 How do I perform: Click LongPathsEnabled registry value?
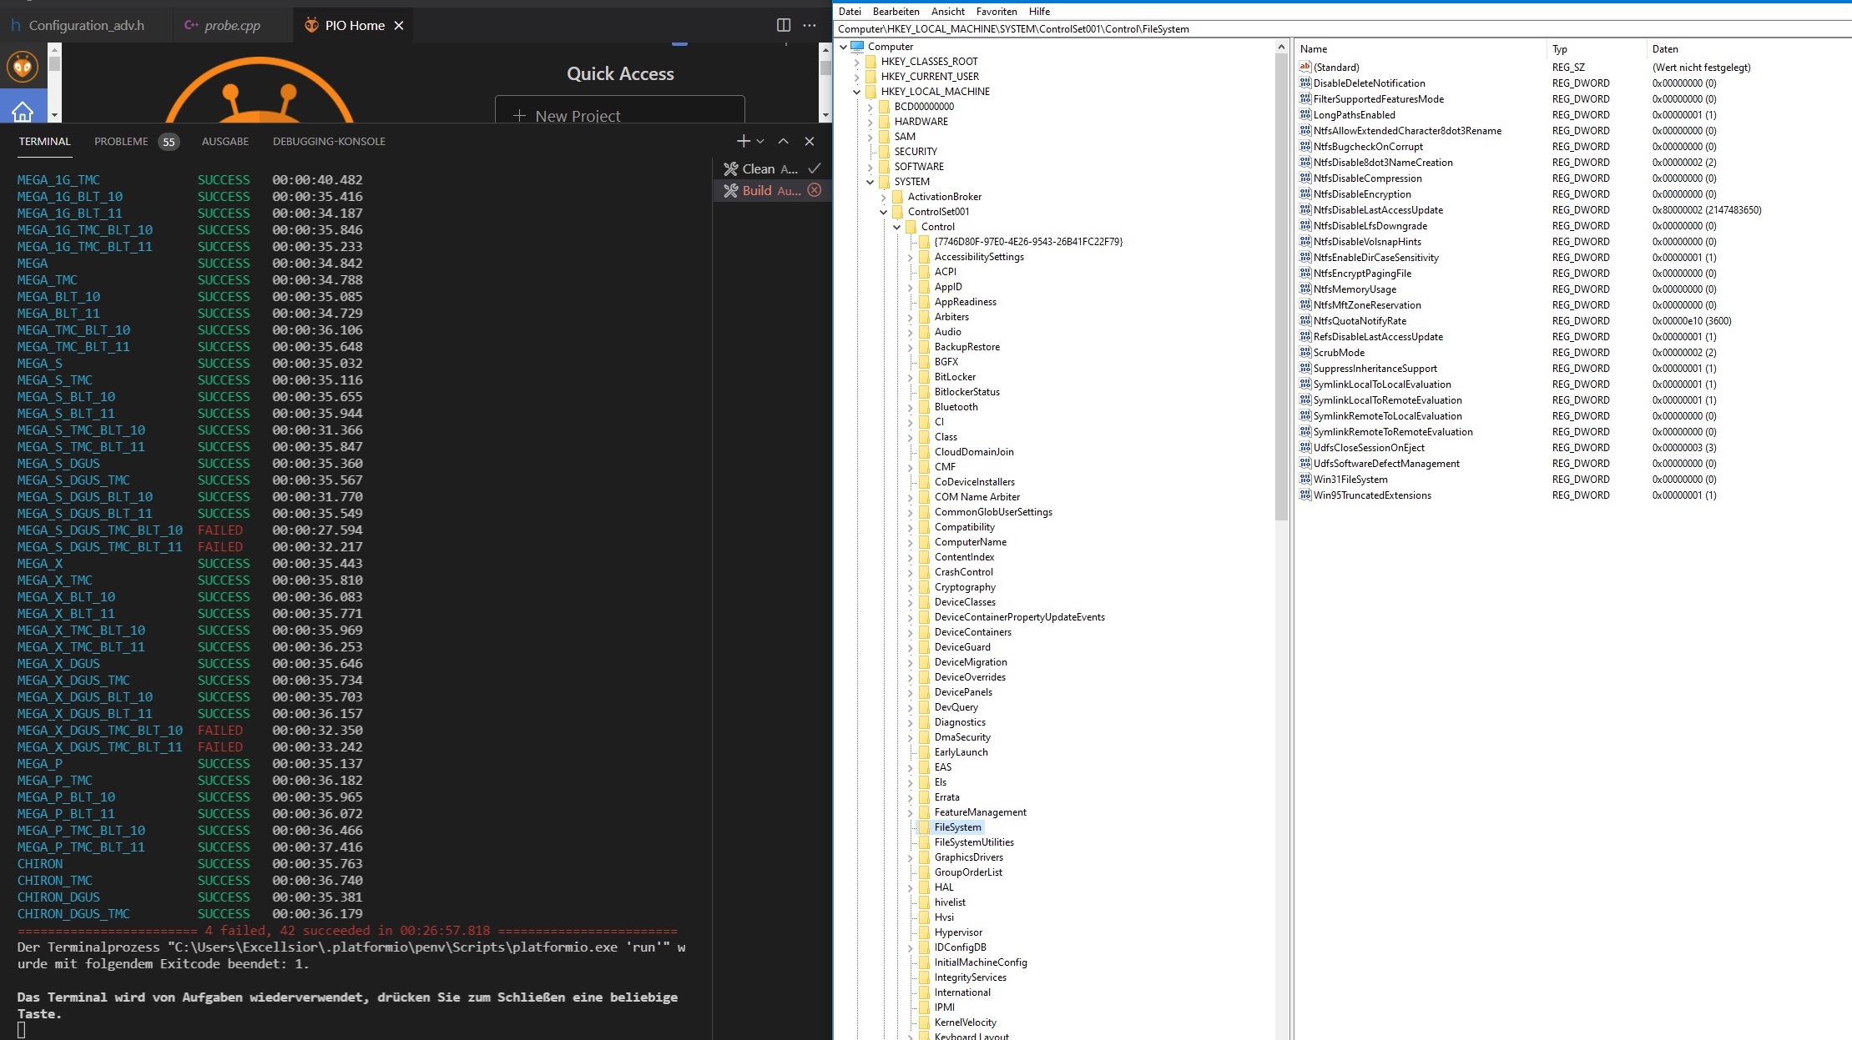pos(1354,114)
